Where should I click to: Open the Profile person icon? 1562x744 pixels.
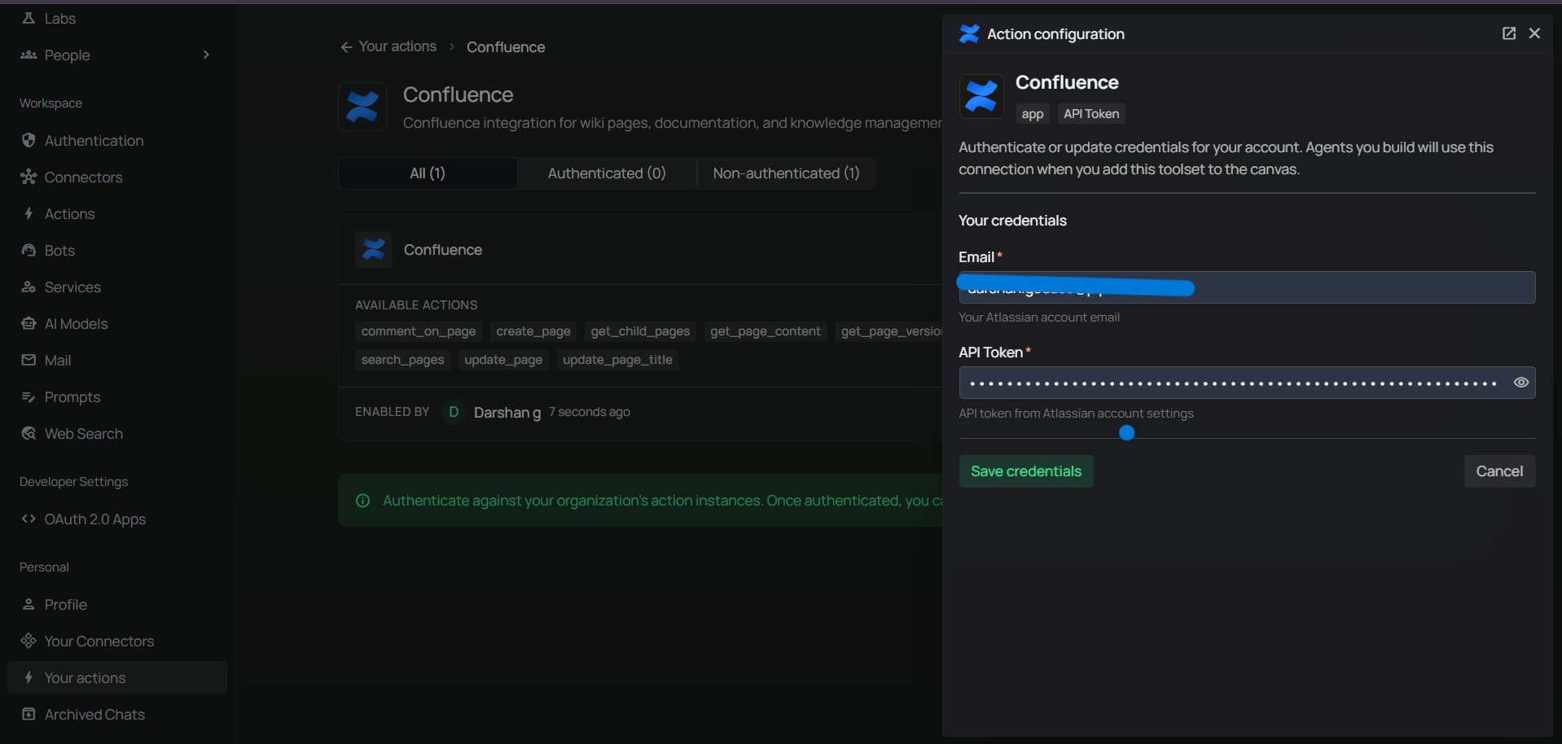[29, 604]
